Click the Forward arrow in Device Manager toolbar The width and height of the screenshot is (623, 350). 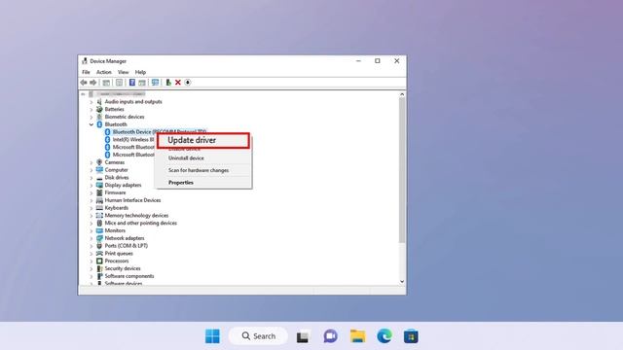pyautogui.click(x=93, y=82)
